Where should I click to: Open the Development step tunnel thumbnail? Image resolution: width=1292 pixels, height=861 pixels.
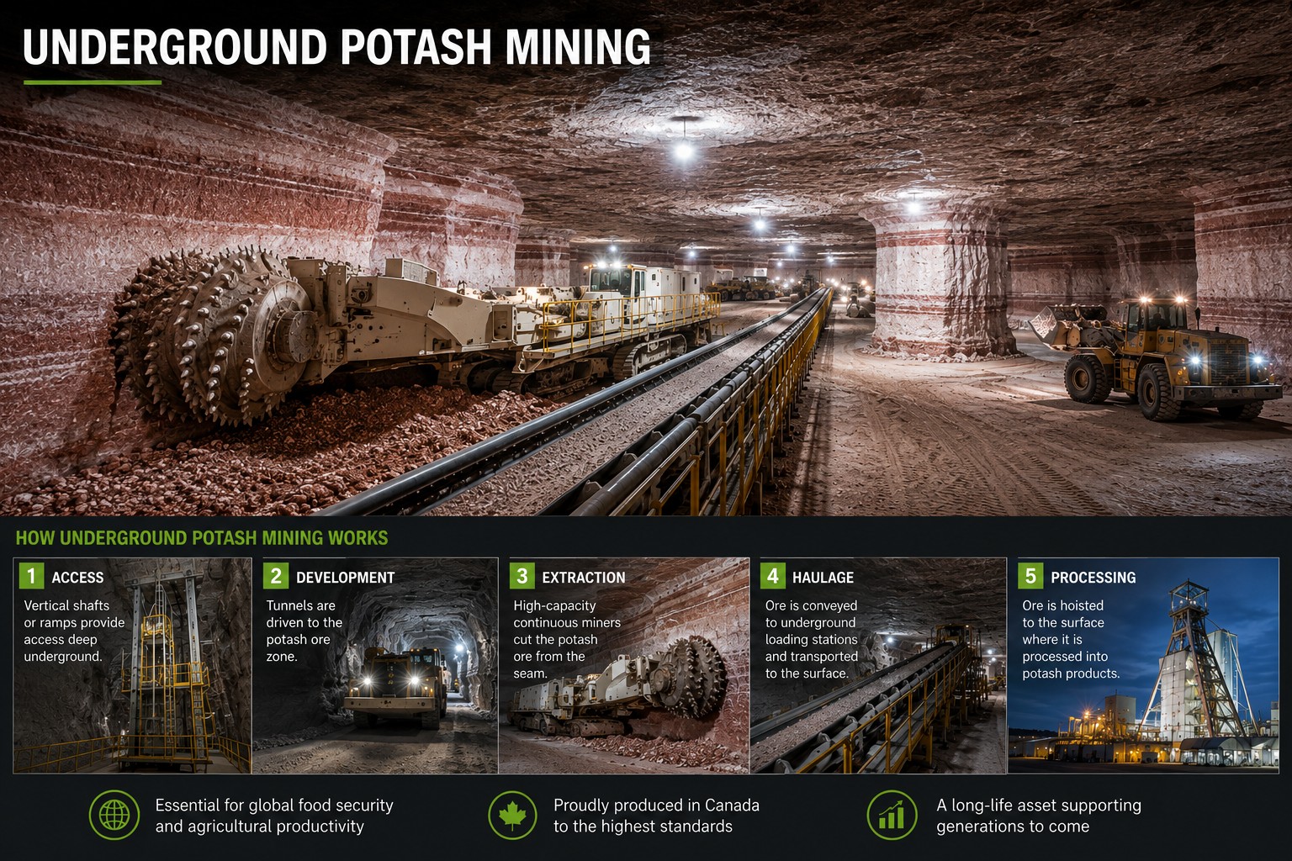pos(375,665)
